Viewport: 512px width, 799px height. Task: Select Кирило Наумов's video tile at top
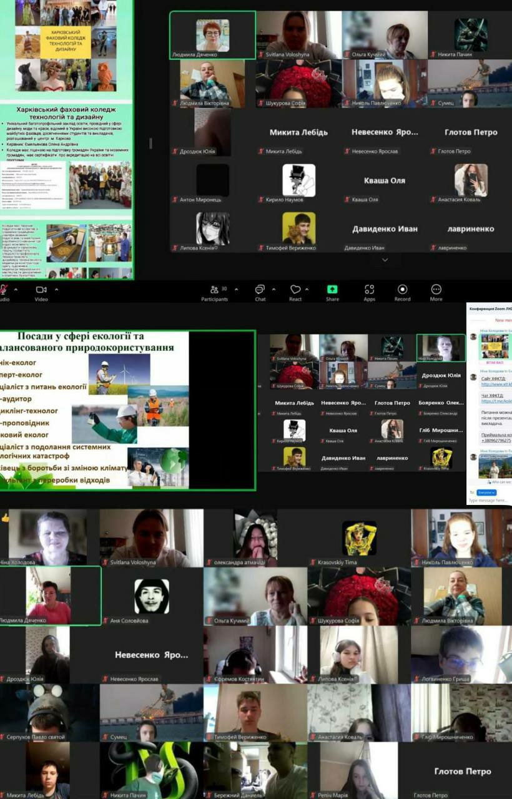(298, 180)
